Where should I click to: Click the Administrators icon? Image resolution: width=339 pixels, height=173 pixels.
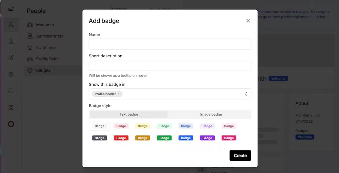click(30, 36)
